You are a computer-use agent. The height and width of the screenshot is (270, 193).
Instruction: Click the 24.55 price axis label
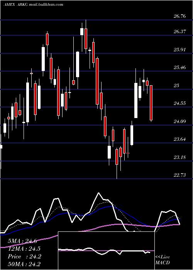pyautogui.click(x=180, y=103)
